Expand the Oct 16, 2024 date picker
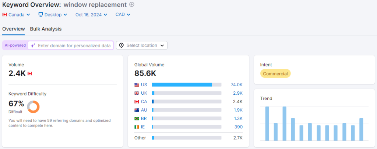Screen dimensions: 377x149 click(91, 15)
